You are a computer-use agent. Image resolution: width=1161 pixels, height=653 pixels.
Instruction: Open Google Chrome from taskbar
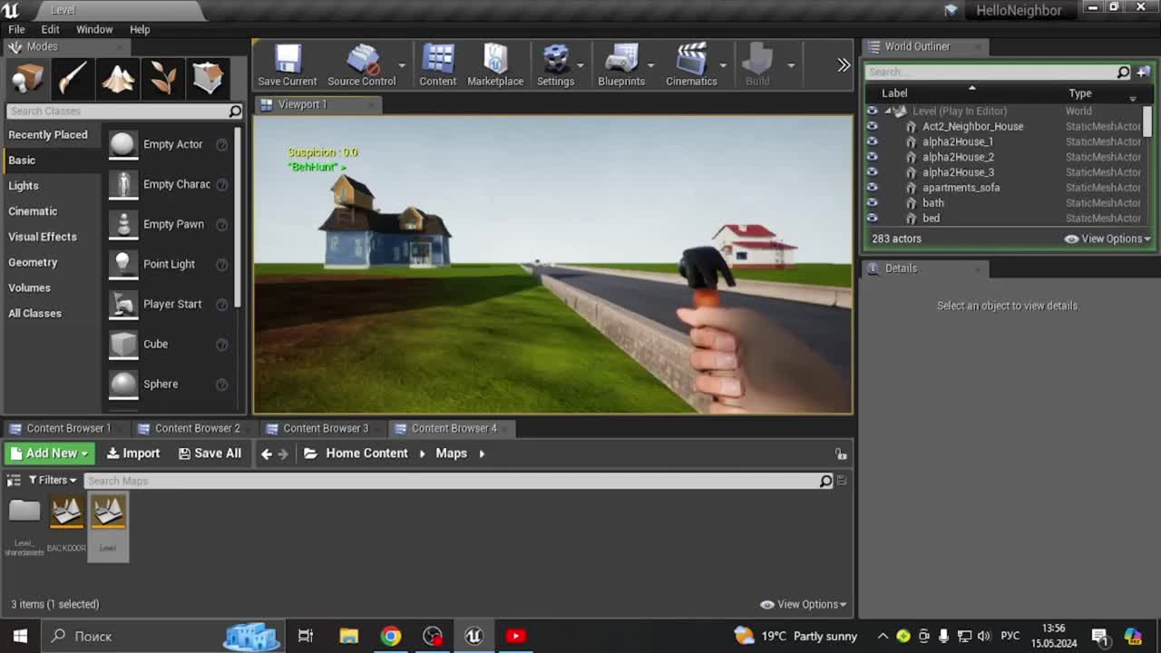pos(391,636)
